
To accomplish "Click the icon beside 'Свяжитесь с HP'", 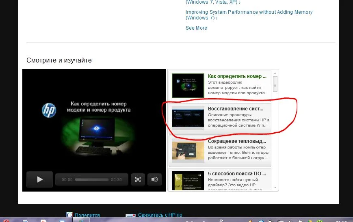I will tap(130, 215).
